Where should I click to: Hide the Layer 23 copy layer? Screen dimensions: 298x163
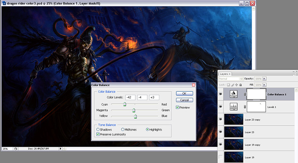(x=221, y=119)
